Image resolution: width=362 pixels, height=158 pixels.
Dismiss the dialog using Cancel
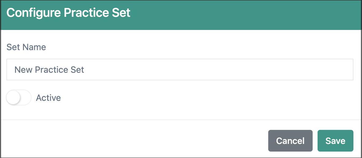290,141
